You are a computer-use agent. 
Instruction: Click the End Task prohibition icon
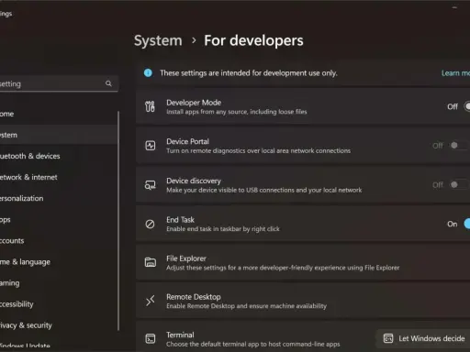click(150, 224)
